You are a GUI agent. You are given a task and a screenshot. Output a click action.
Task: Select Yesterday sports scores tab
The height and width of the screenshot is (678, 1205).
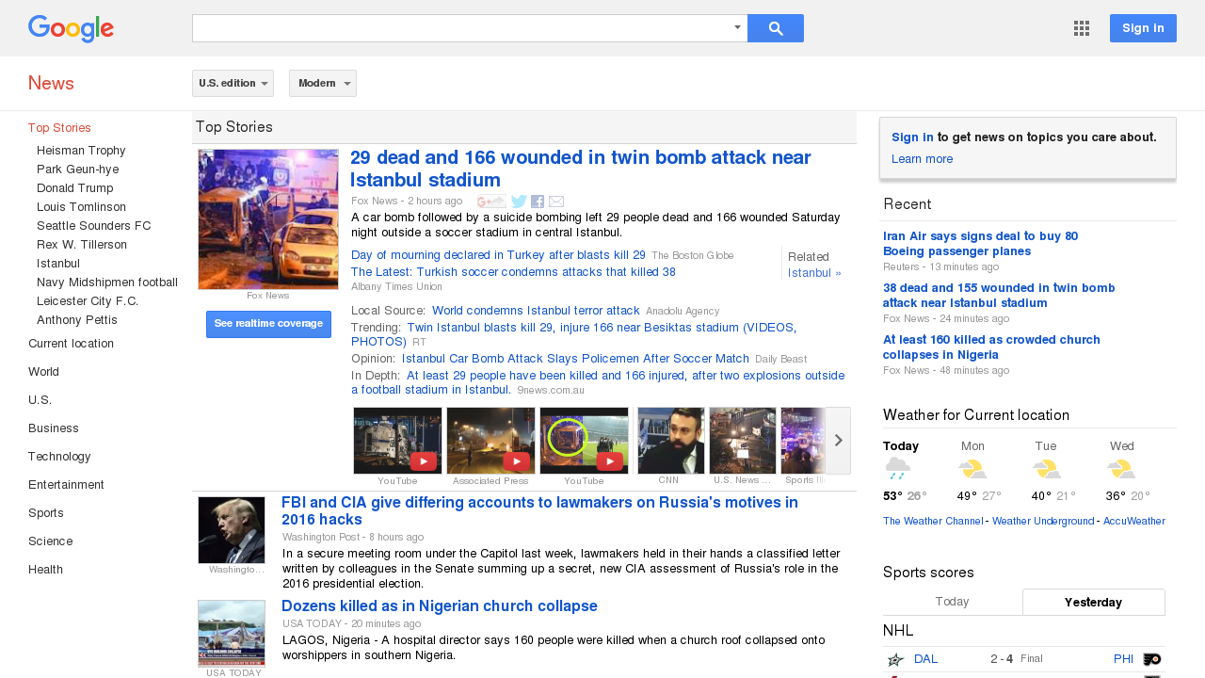[x=1093, y=602]
